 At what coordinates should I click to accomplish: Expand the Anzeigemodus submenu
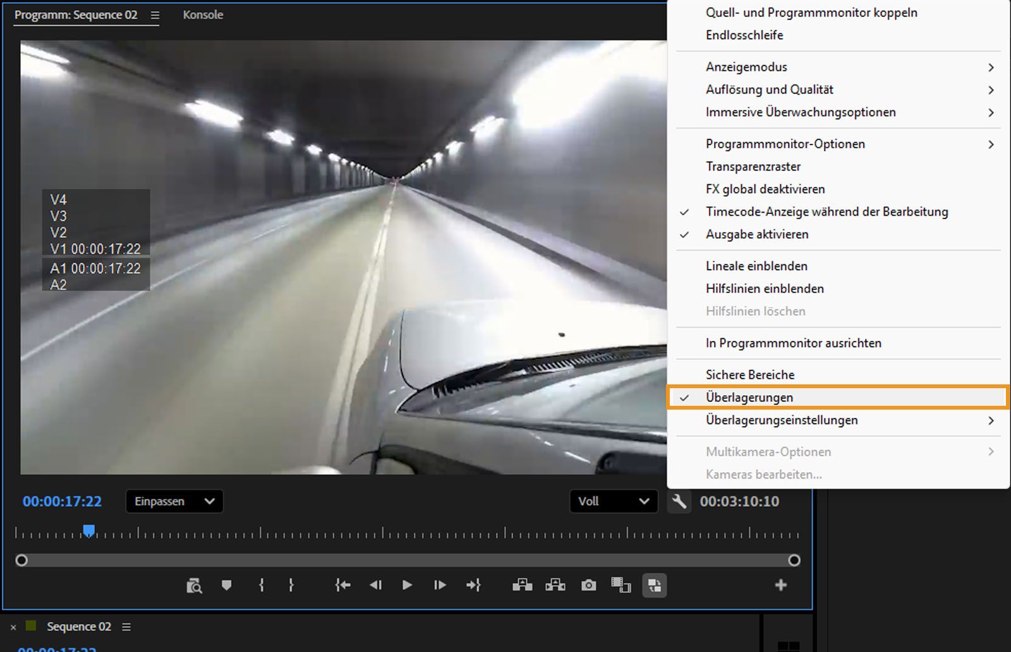[746, 67]
